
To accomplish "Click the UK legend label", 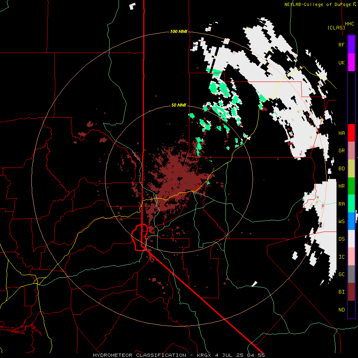I will click(341, 62).
